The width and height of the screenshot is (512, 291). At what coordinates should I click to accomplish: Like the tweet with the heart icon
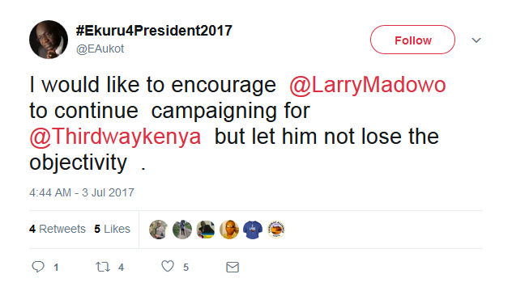click(168, 267)
